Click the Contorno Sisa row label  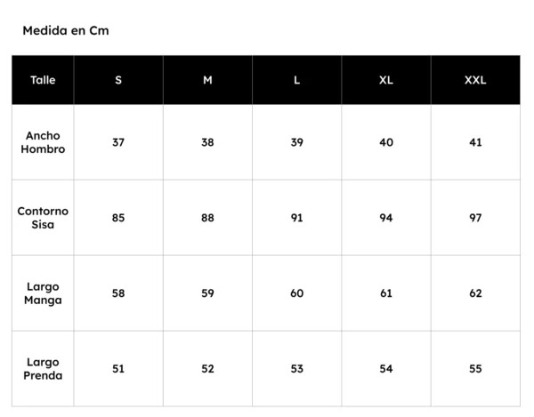[x=43, y=218]
